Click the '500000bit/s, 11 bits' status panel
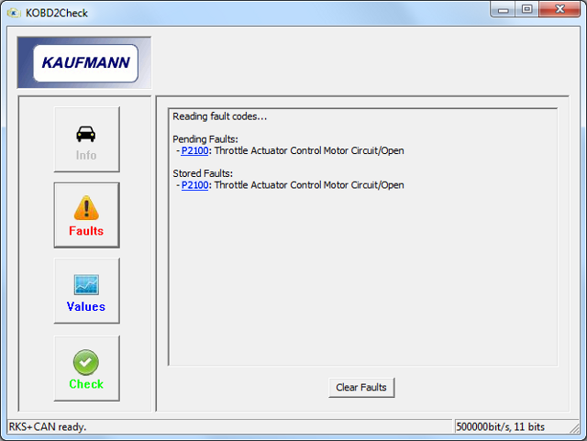 501,427
